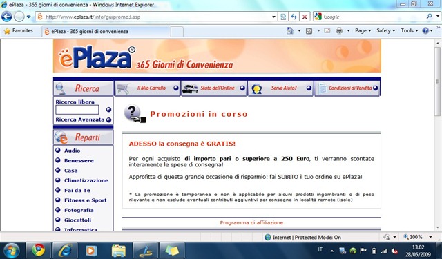This screenshot has width=442, height=259.
Task: Click the IT language indicator
Action: pyautogui.click(x=320, y=249)
